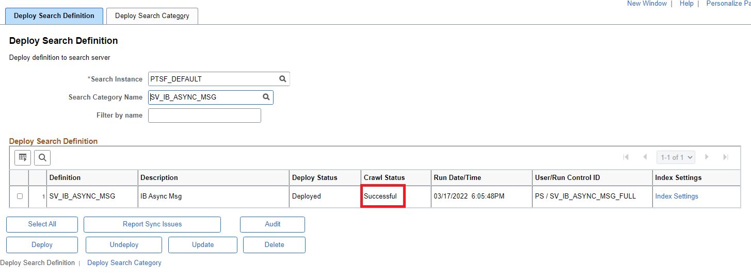Open the Index Settings link

[676, 196]
